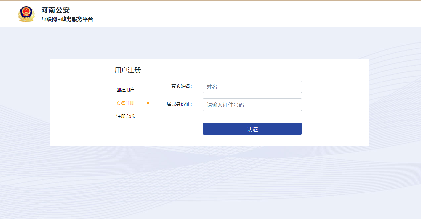The height and width of the screenshot is (219, 421).
Task: Click the 河南公安 site title
Action: coord(55,10)
